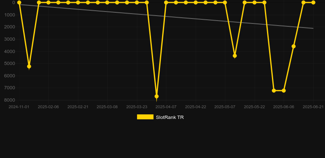This screenshot has height=158, width=325.
Task: Click the top data point above 2025-04-22
Action: pos(195,2)
